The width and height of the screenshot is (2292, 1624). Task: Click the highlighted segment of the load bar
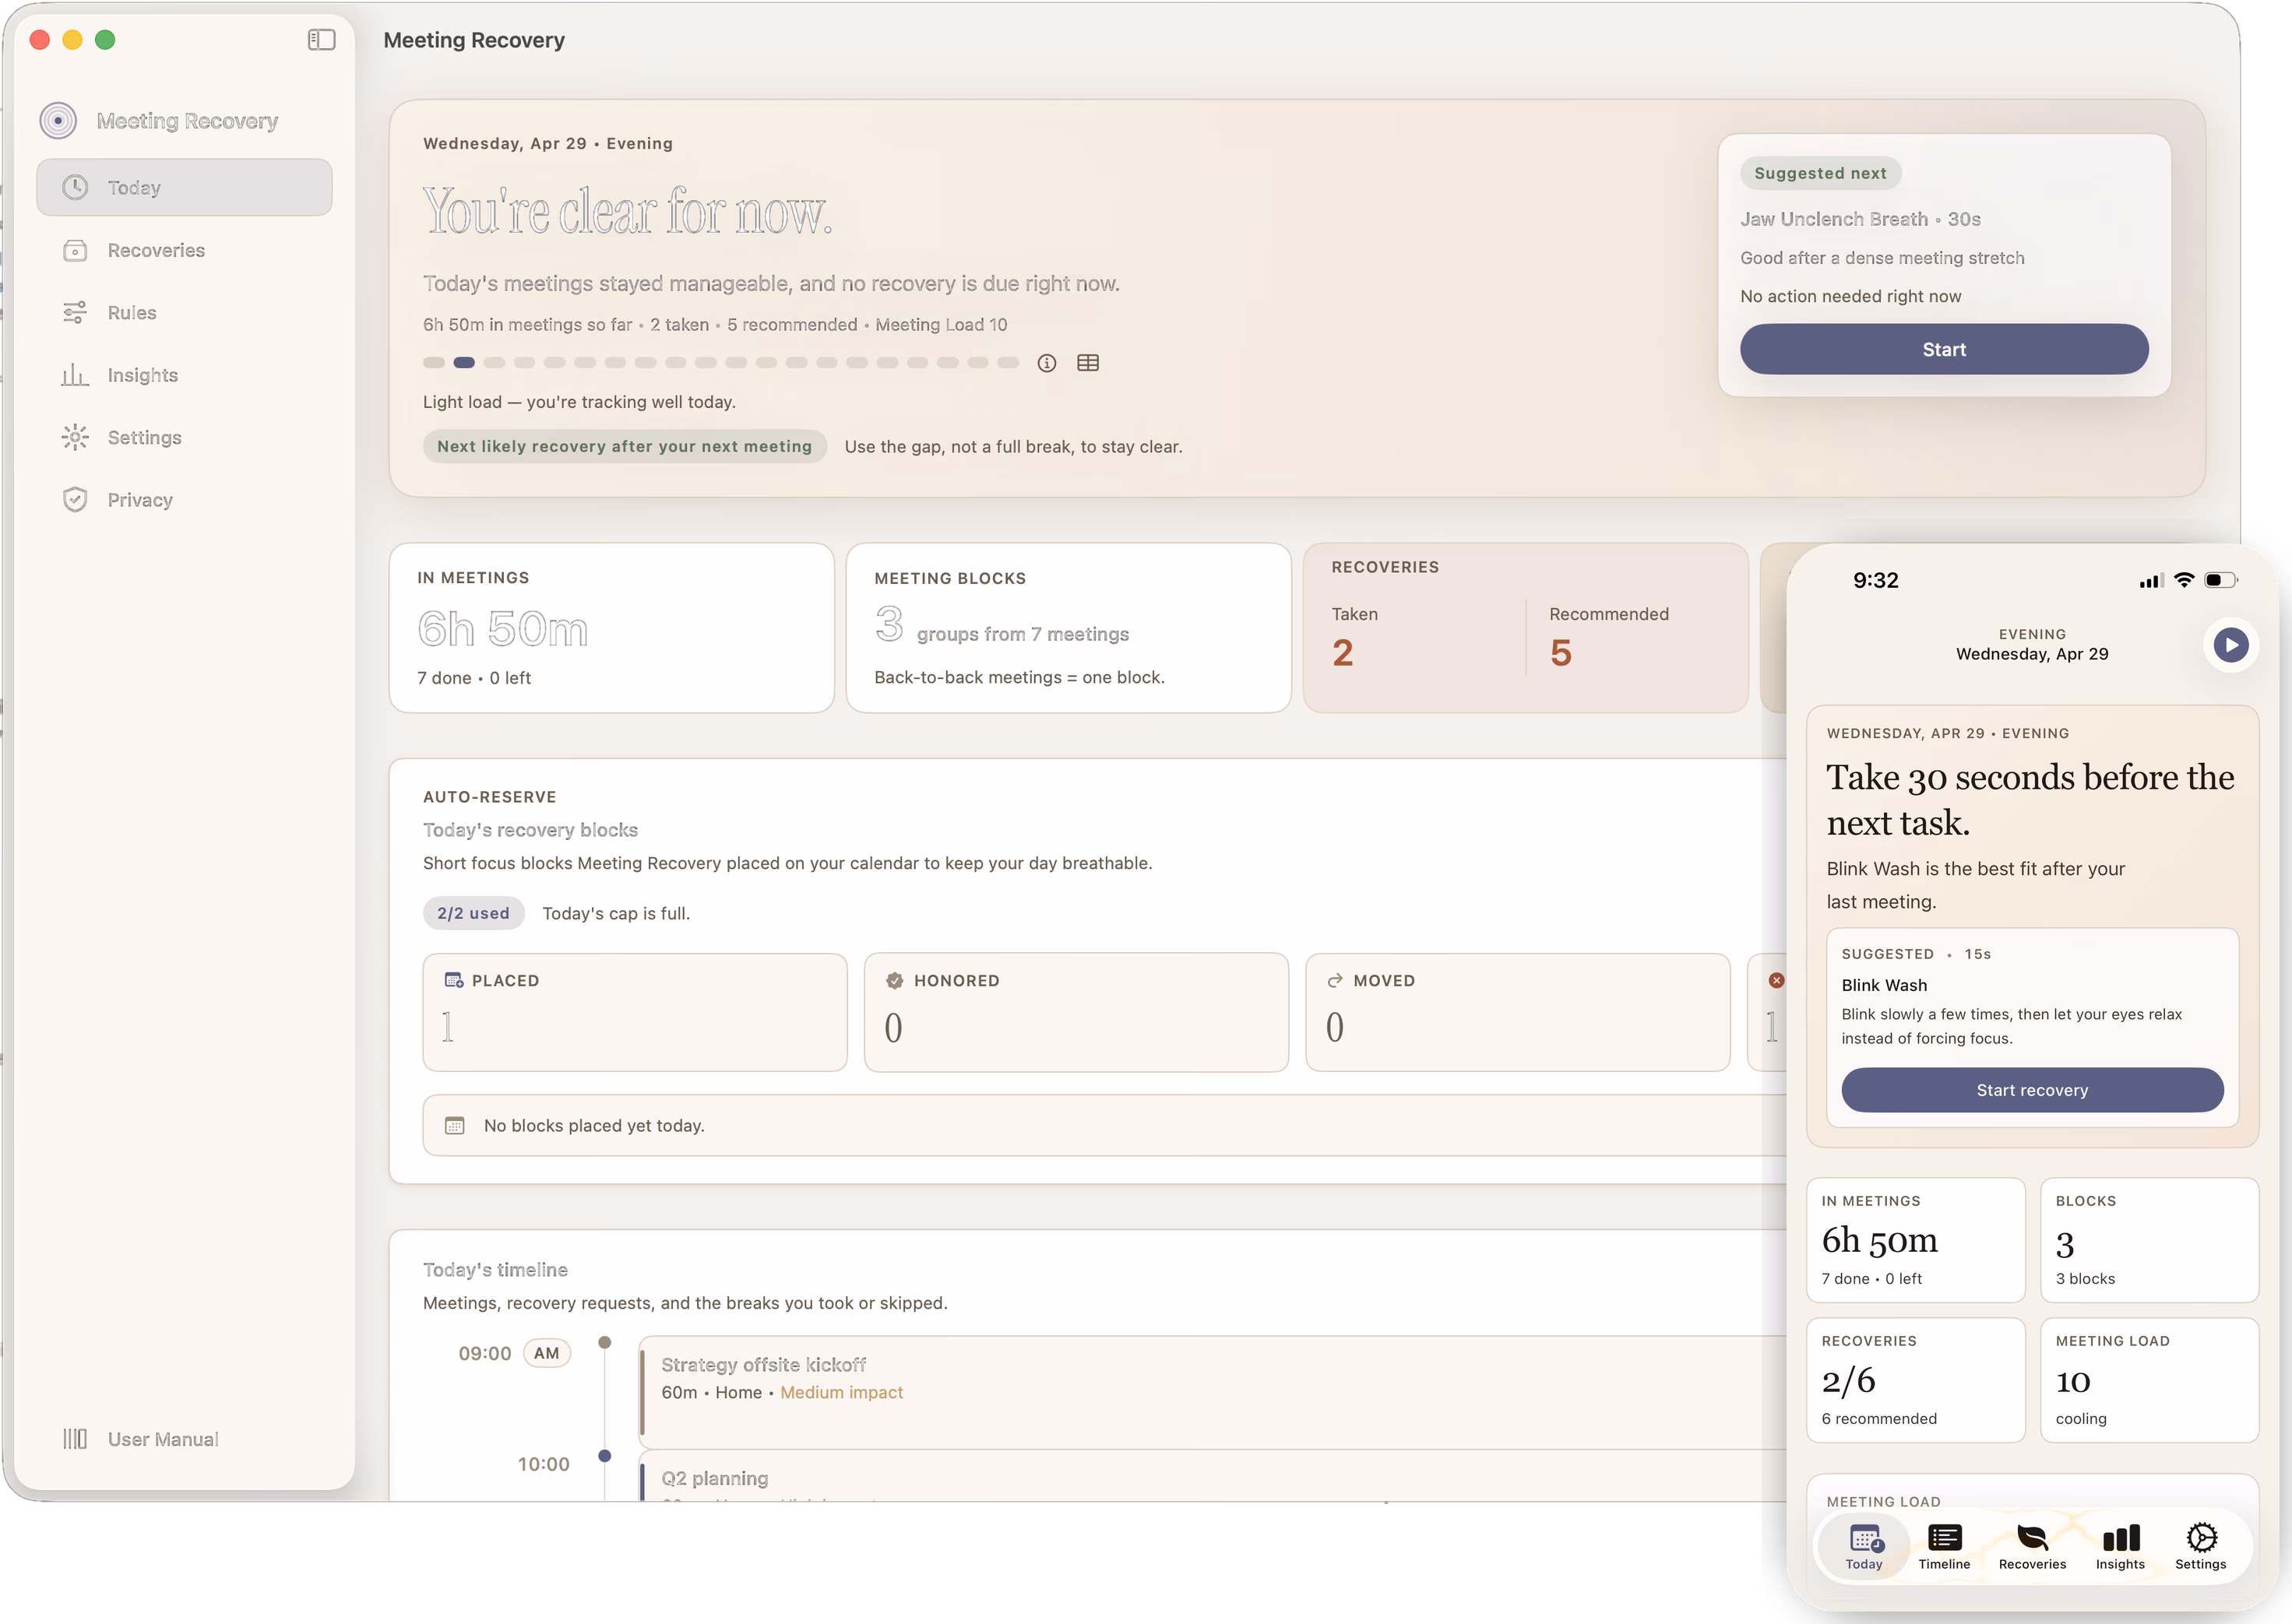(464, 363)
